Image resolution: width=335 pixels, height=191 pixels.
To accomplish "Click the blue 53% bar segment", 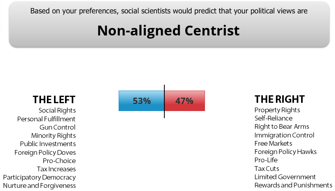I will click(x=141, y=101).
